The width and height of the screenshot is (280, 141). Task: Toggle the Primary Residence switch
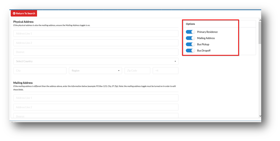click(x=190, y=32)
